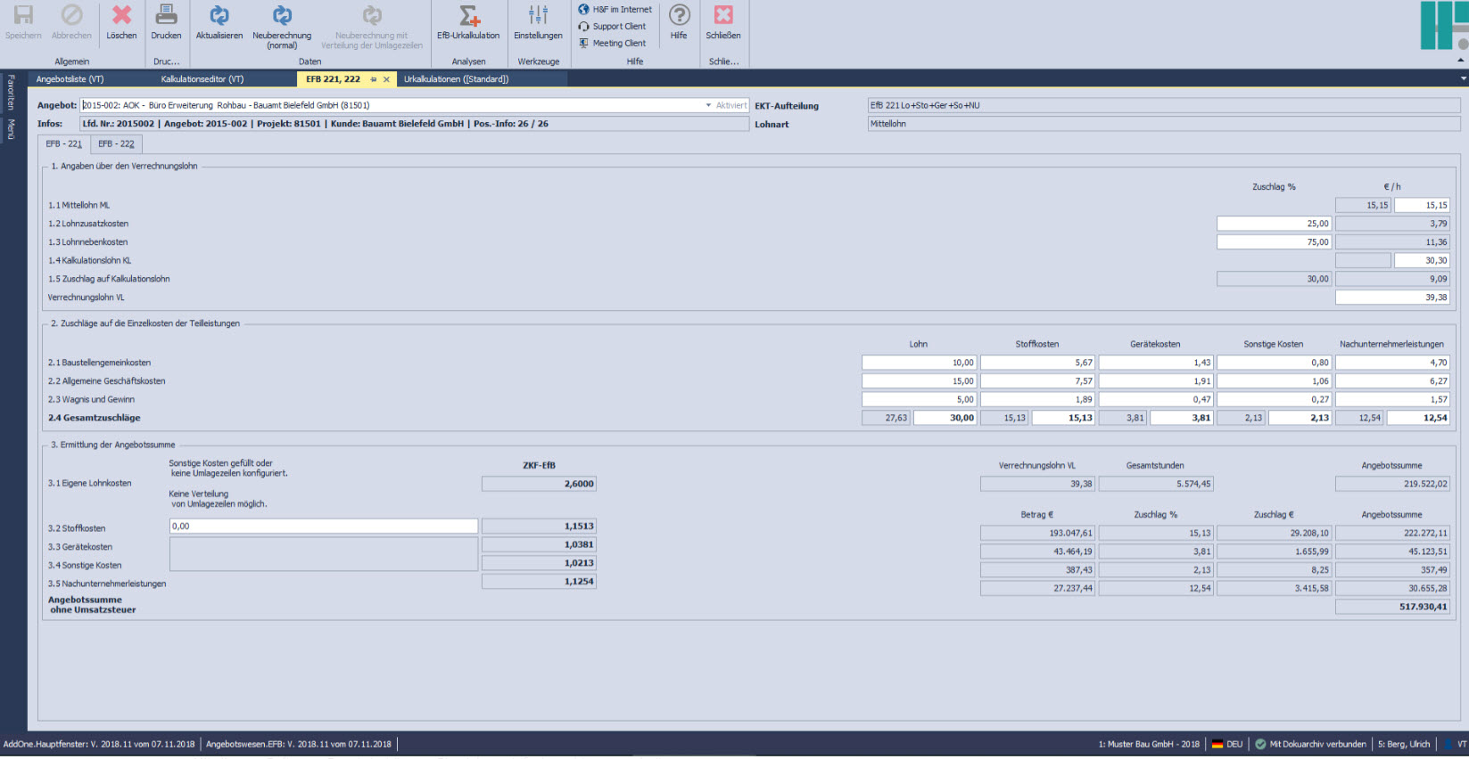
Task: Launch H&F im Internet
Action: click(x=621, y=10)
